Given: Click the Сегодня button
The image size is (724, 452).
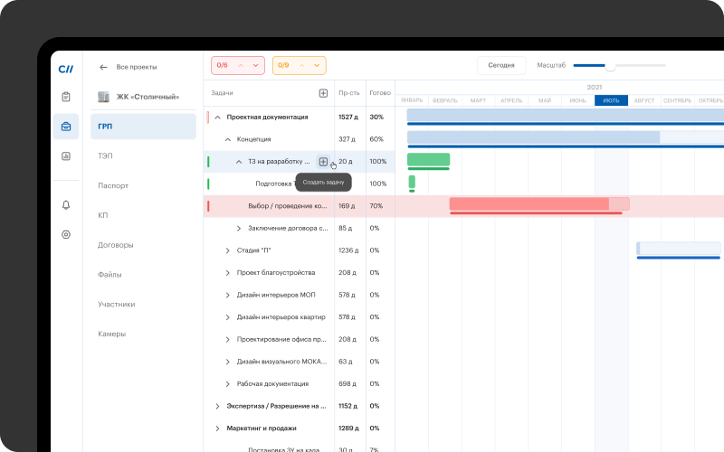Looking at the screenshot, I should coord(501,65).
